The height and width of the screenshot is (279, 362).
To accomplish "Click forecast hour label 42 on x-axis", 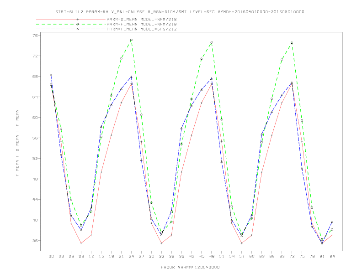I will pyautogui.click(x=192, y=256).
